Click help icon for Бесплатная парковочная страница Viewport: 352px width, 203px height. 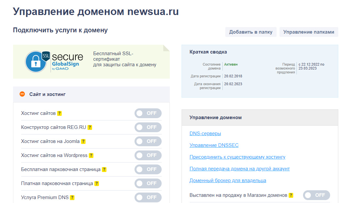point(104,170)
